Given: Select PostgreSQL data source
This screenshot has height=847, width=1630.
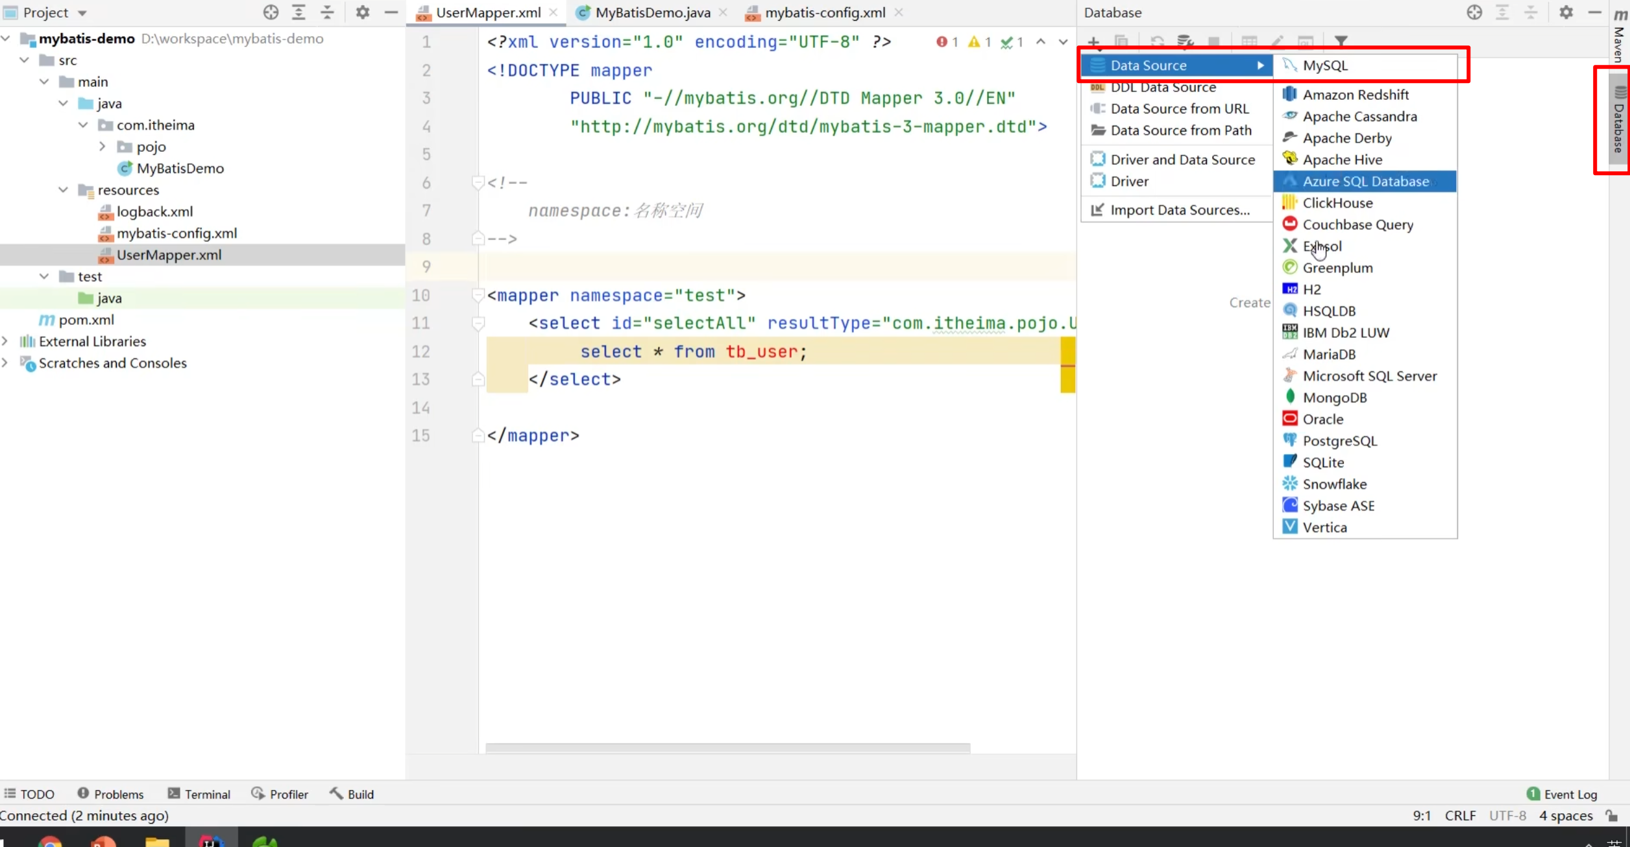Looking at the screenshot, I should tap(1365, 441).
